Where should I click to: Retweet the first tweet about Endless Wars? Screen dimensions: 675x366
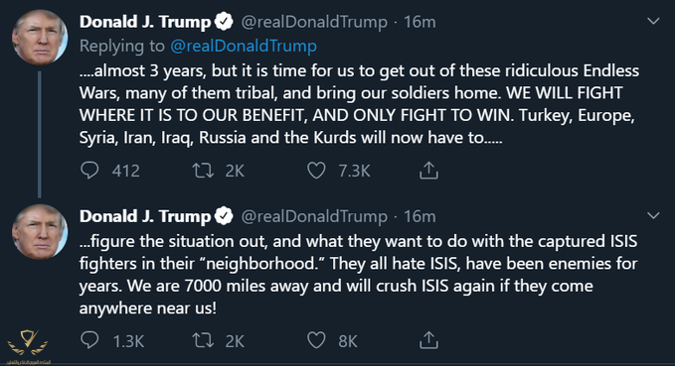pyautogui.click(x=203, y=171)
